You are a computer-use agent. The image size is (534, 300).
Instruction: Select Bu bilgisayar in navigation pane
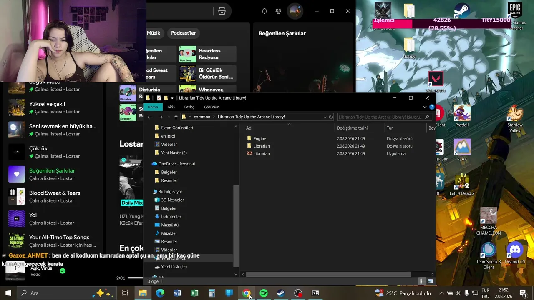point(170,192)
